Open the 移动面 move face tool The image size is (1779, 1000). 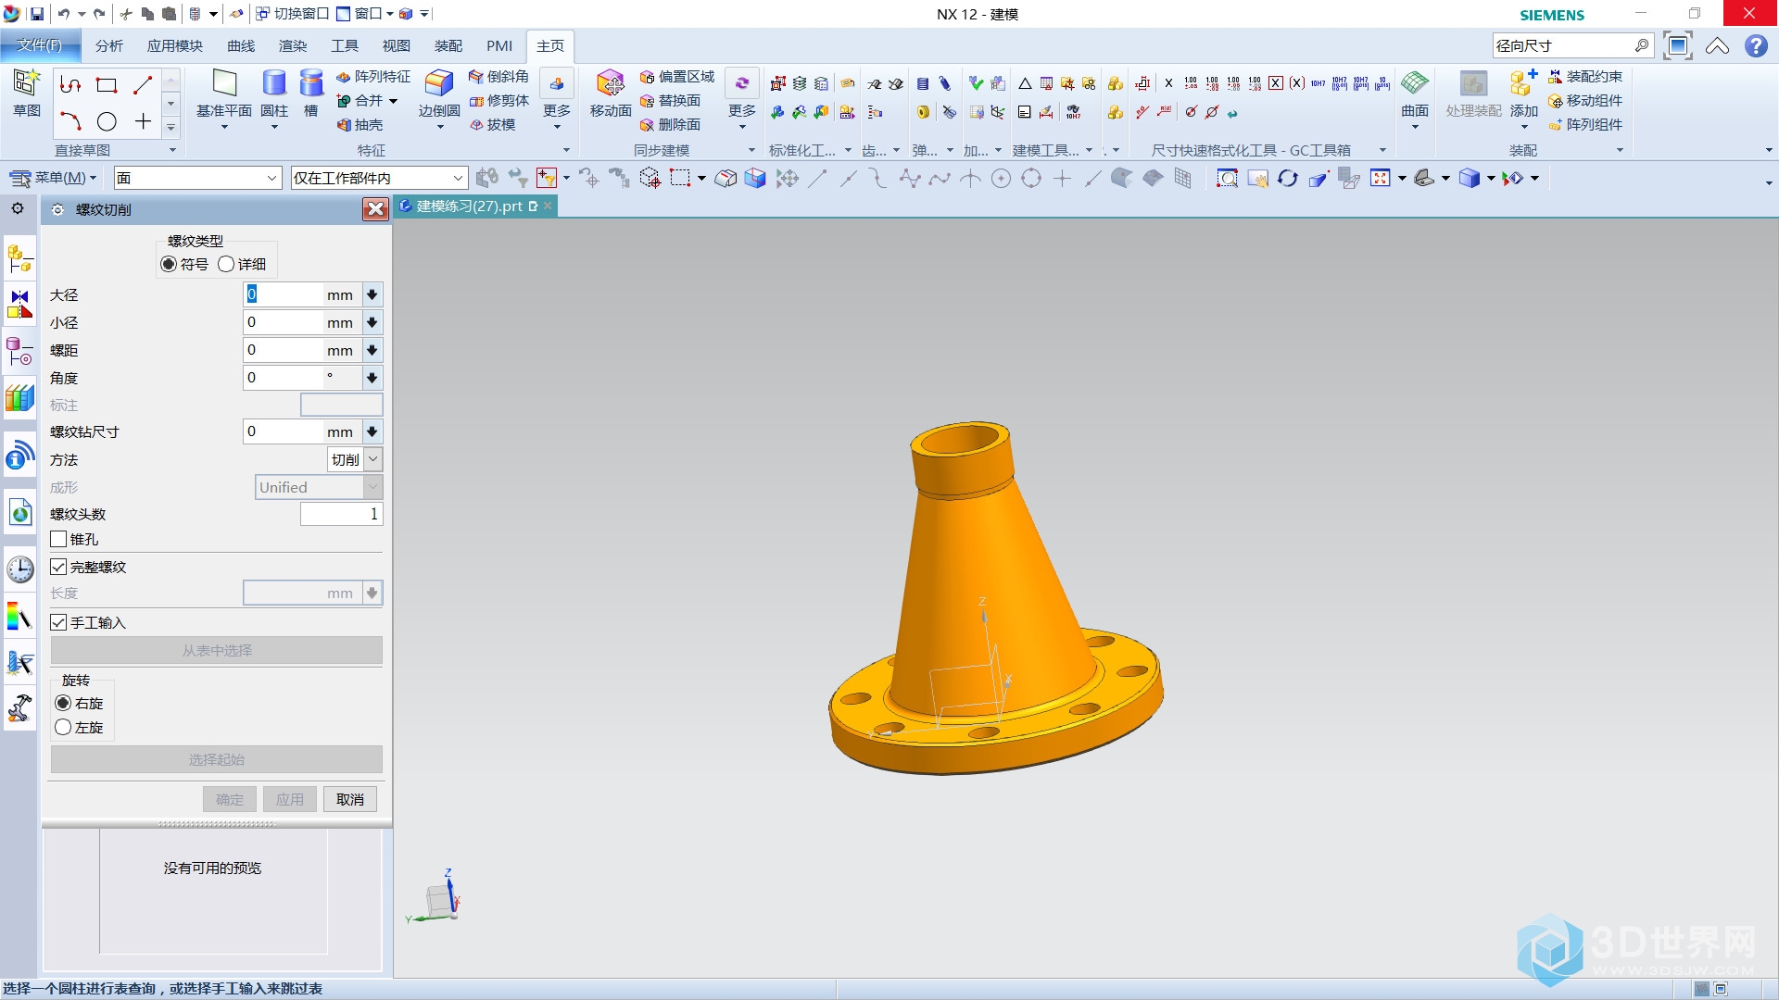pos(611,93)
